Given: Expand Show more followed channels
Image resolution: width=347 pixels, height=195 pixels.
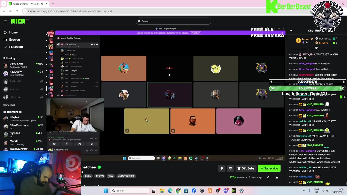Looking at the screenshot, I should (9, 105).
